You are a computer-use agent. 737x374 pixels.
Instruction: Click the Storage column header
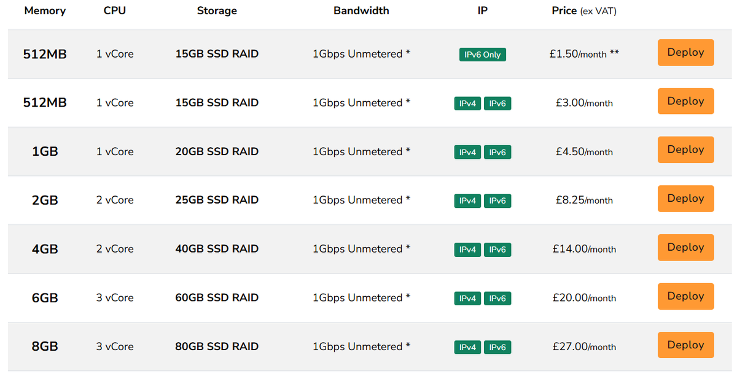point(217,10)
